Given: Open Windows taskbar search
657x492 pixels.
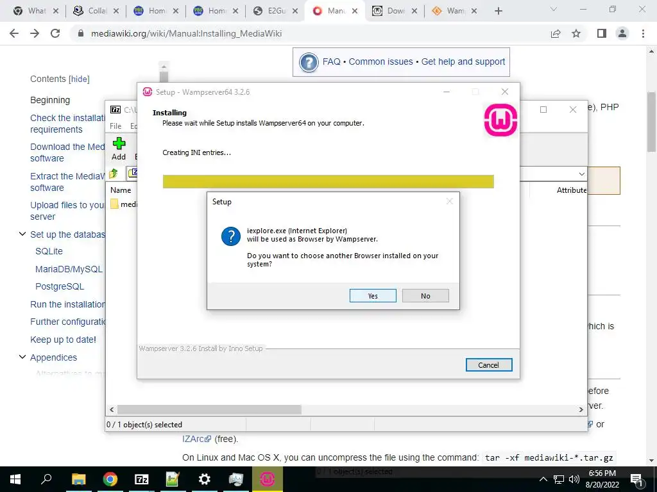Looking at the screenshot, I should (46, 479).
